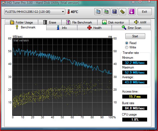Viewport: 158px width, 131px height.
Task: Switch to the Info tab
Action: pyautogui.click(x=62, y=28)
